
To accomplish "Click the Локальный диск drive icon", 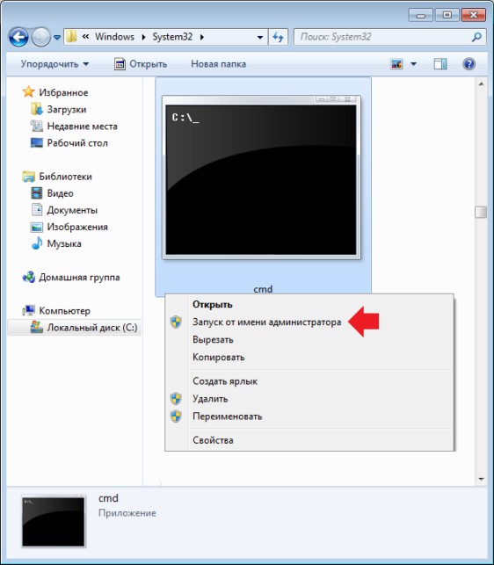I will point(36,327).
